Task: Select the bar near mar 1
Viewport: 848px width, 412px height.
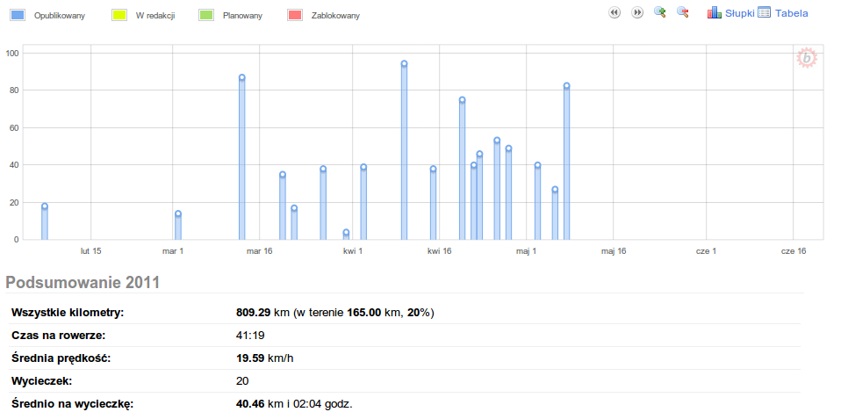Action: click(x=178, y=226)
